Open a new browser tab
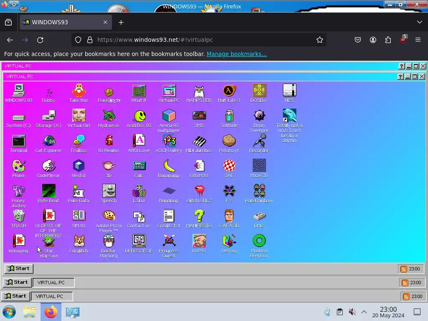 [121, 23]
